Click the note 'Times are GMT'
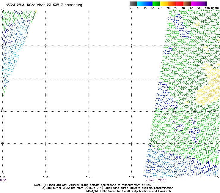Viewport: 220px width, 193px height. pyautogui.click(x=57, y=185)
